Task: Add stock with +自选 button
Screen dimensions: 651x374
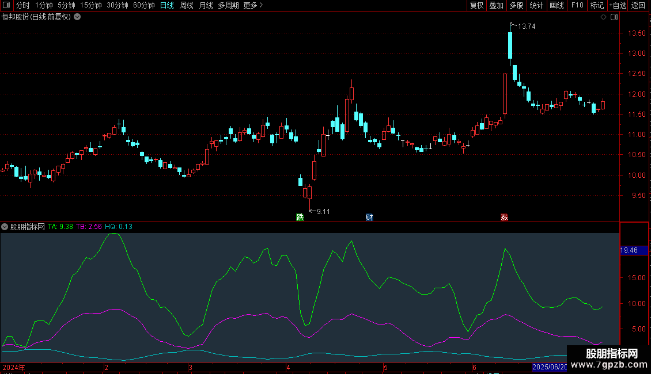Action: (x=618, y=5)
